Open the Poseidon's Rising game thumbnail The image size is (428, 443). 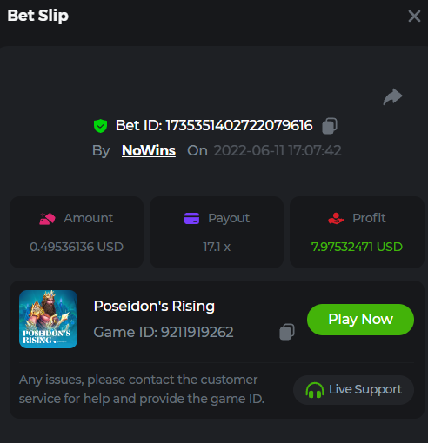click(48, 319)
